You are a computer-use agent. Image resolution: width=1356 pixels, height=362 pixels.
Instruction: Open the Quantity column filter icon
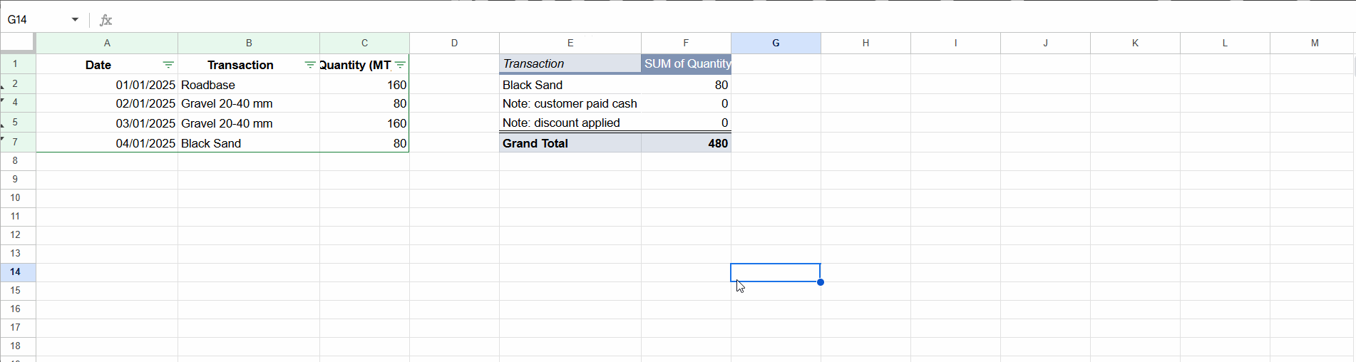point(401,65)
